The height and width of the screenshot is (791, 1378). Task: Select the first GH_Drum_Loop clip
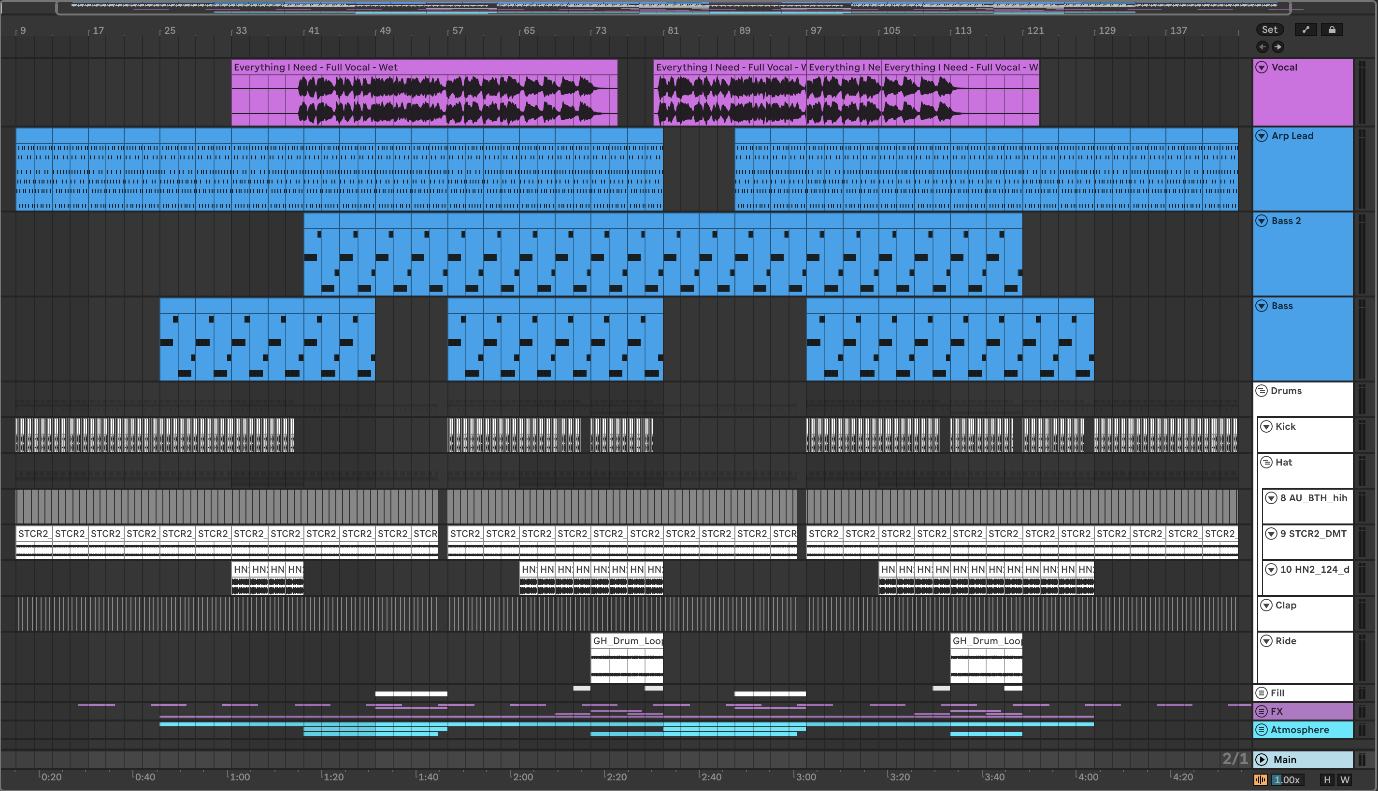(x=626, y=641)
